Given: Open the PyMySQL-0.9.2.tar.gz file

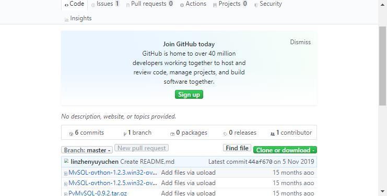Looking at the screenshot, I should tap(98, 193).
